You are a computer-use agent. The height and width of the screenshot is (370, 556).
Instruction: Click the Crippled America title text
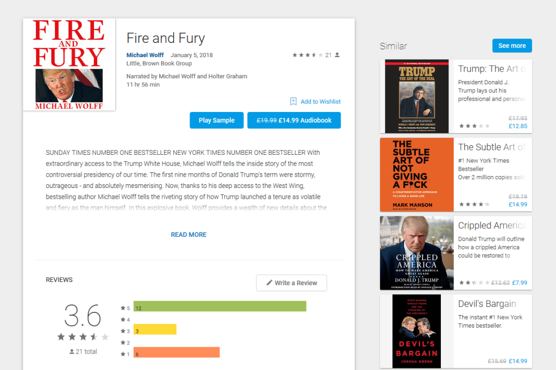pyautogui.click(x=492, y=225)
